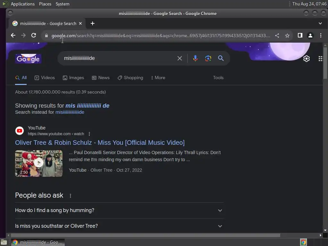Open the tab search dropdown arrow
The width and height of the screenshot is (328, 246).
(320, 23)
